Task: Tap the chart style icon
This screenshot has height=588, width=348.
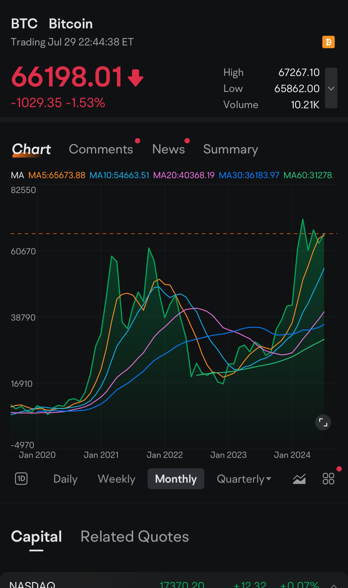Action: pos(299,479)
